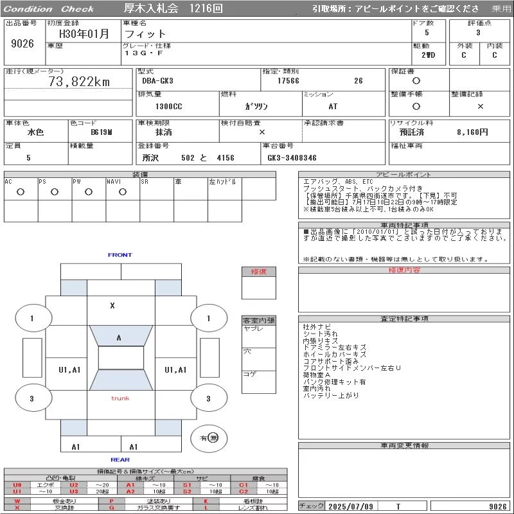514x514 pixels.
Task: Click the 有/無 spare tire circle
Action: coord(209,438)
